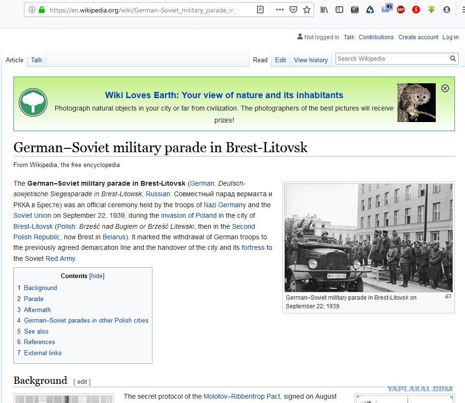Jump to See also section
The height and width of the screenshot is (403, 465).
[x=36, y=331]
